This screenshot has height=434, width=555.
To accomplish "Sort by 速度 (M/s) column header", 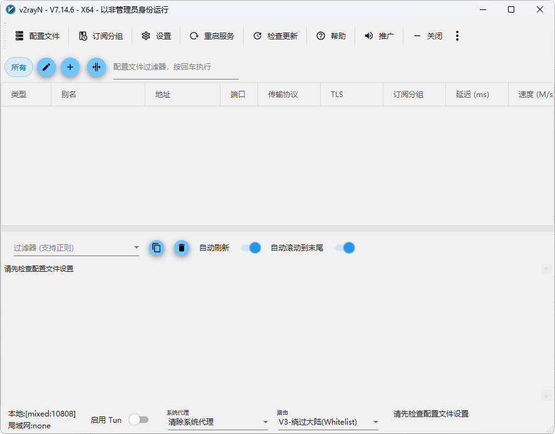I will (531, 95).
